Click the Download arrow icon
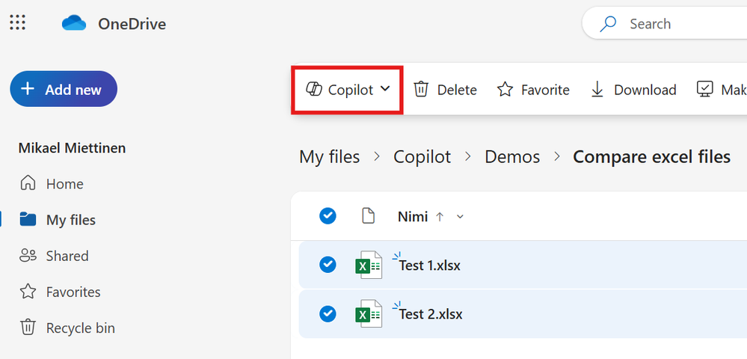The width and height of the screenshot is (747, 359). (597, 90)
